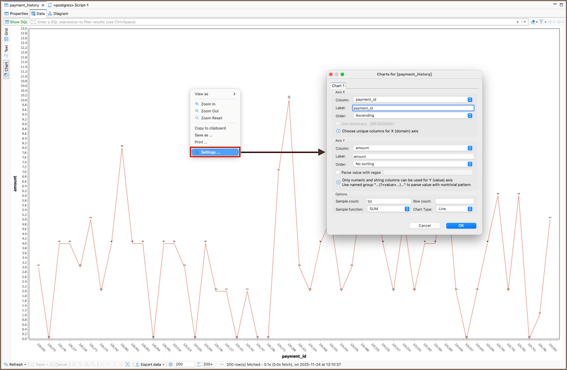The height and width of the screenshot is (370, 567).
Task: Open fetch size settings gear icon
Action: pyautogui.click(x=170, y=364)
